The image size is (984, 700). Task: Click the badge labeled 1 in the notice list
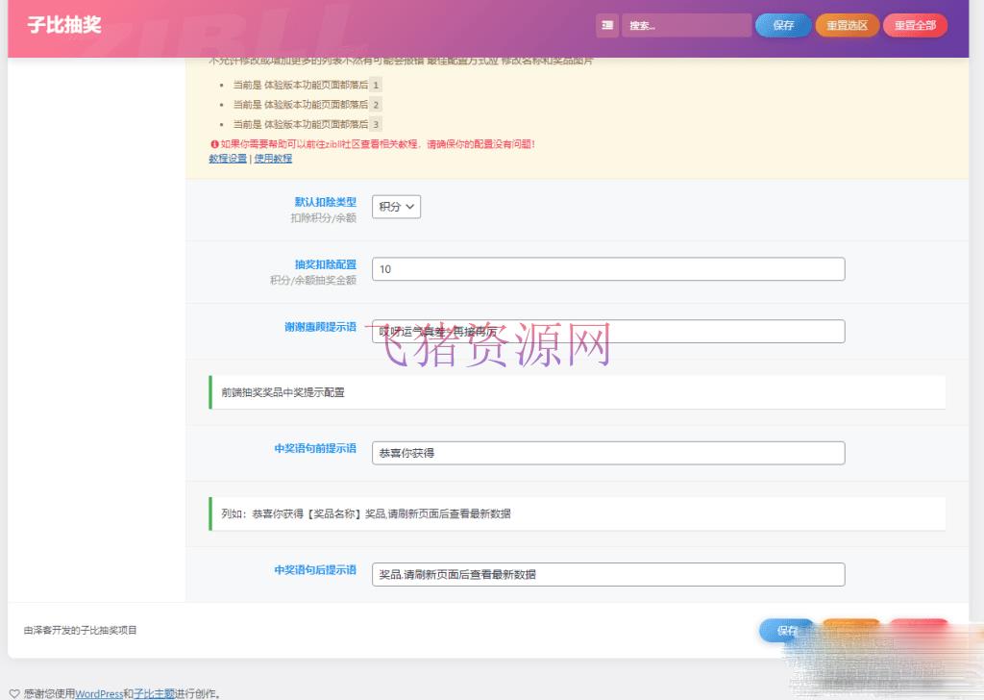click(376, 85)
